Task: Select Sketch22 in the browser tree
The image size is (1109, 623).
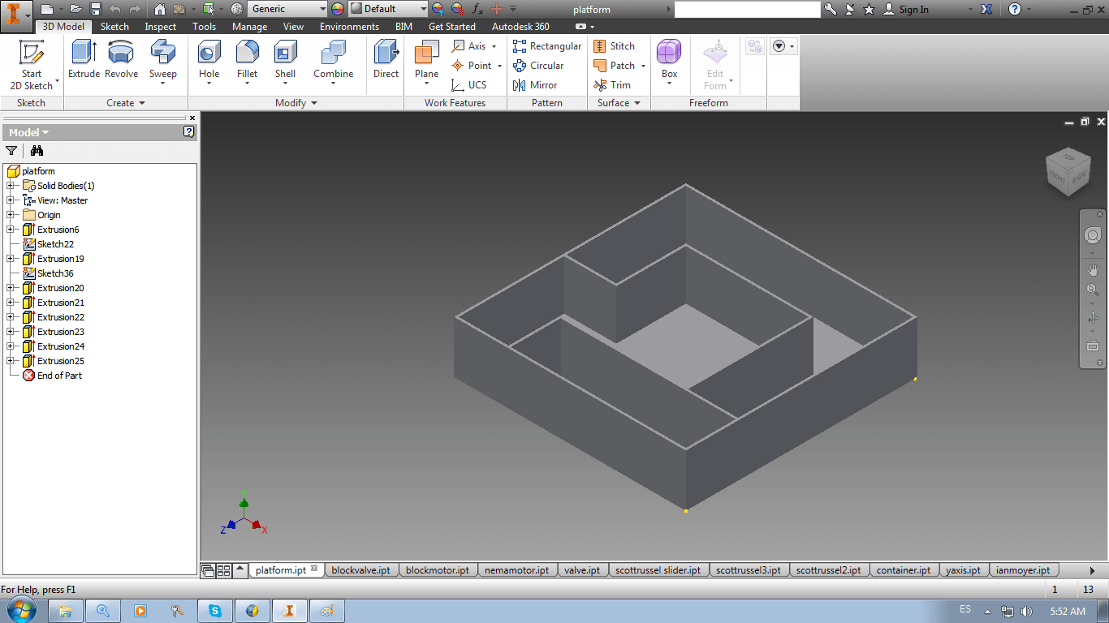Action: [x=55, y=244]
